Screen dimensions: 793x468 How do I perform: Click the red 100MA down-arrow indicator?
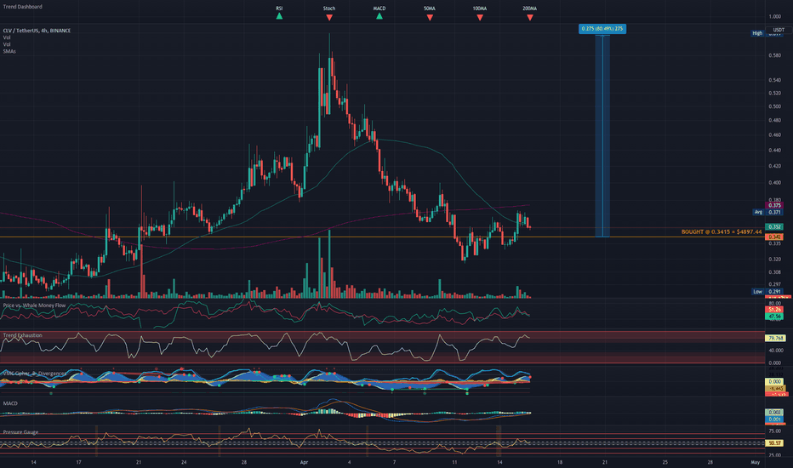point(479,18)
